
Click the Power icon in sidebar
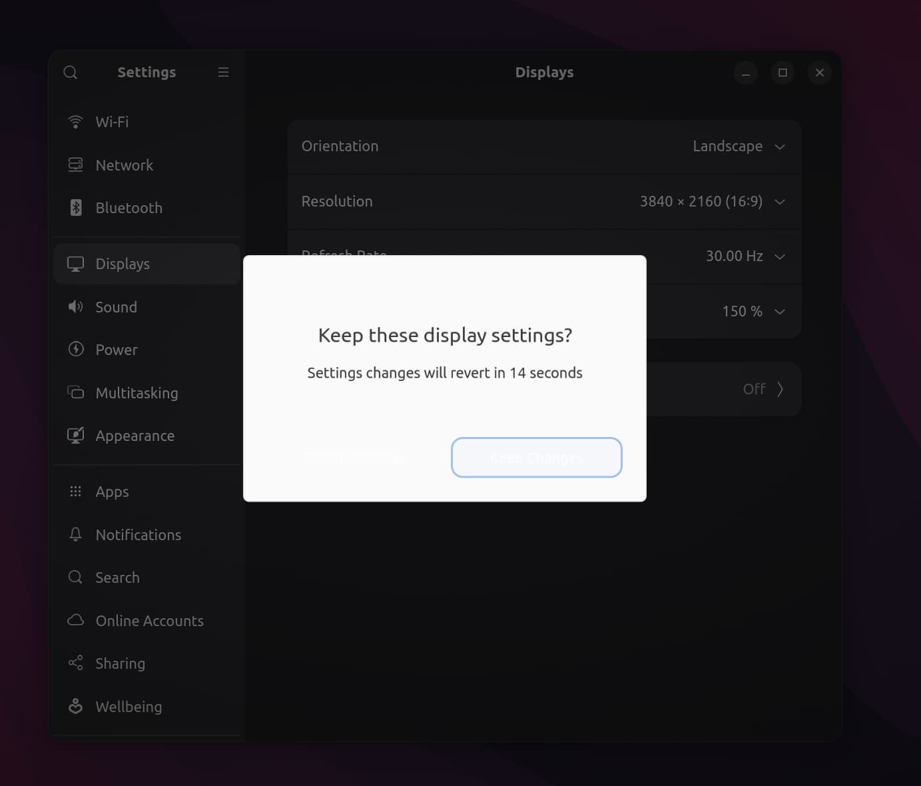pos(76,350)
